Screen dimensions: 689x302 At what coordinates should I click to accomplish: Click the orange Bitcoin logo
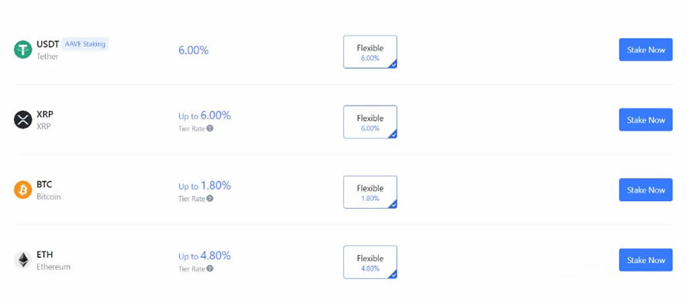pos(23,190)
